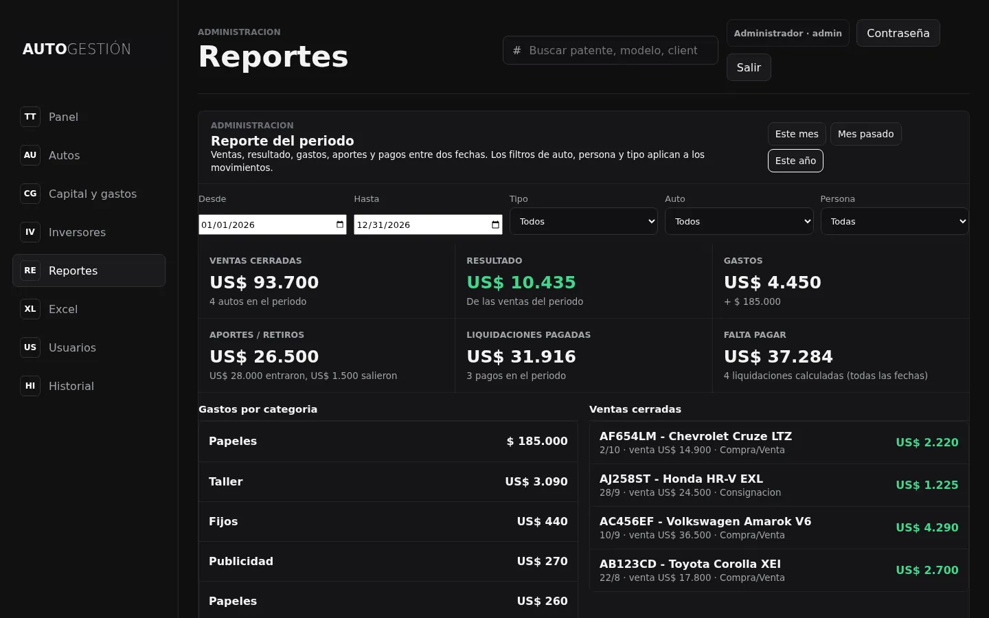989x618 pixels.
Task: Click the CG badge beside Capital y gastos
Action: [30, 194]
